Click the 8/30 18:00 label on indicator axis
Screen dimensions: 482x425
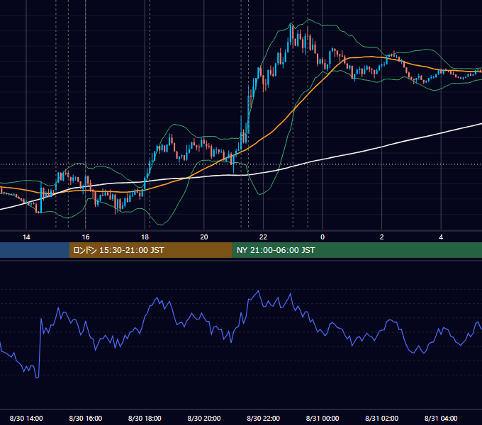click(145, 418)
